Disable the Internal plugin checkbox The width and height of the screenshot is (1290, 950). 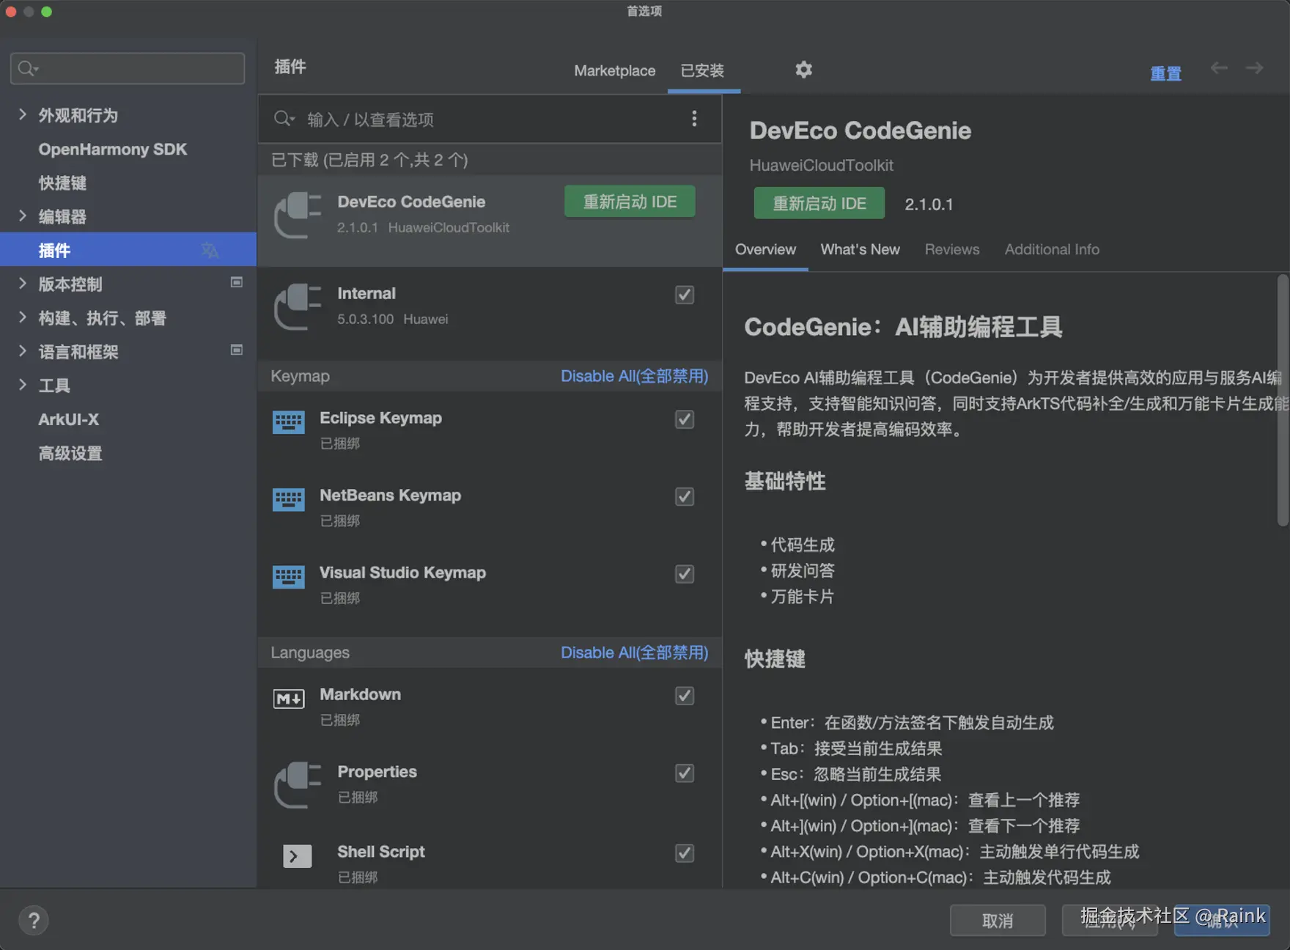[685, 295]
